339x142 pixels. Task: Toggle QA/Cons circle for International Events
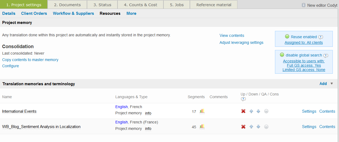(266, 111)
